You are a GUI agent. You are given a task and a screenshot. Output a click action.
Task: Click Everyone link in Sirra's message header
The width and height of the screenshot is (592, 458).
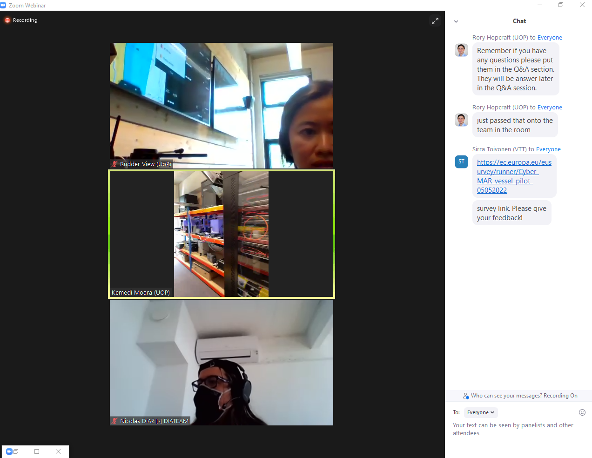tap(548, 149)
